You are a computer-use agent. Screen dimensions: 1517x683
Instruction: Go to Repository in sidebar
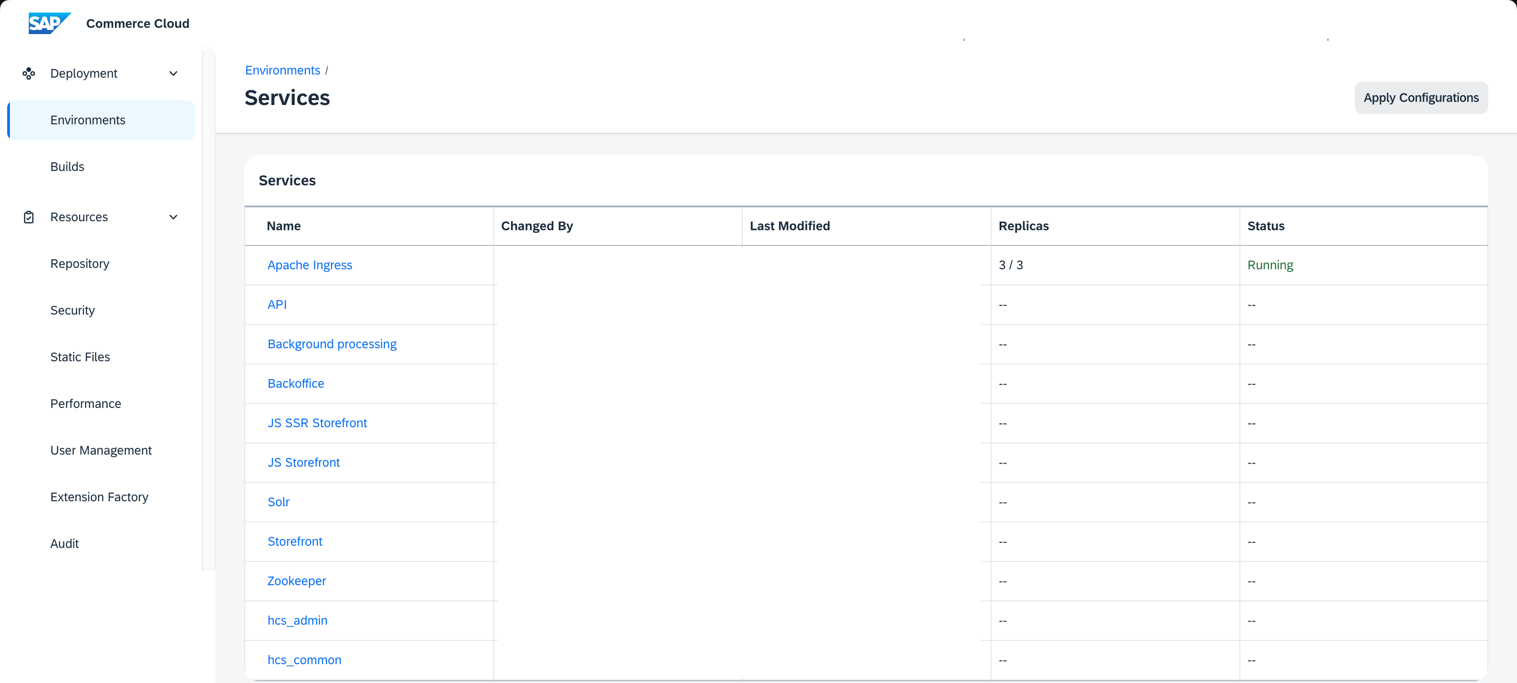(x=79, y=263)
